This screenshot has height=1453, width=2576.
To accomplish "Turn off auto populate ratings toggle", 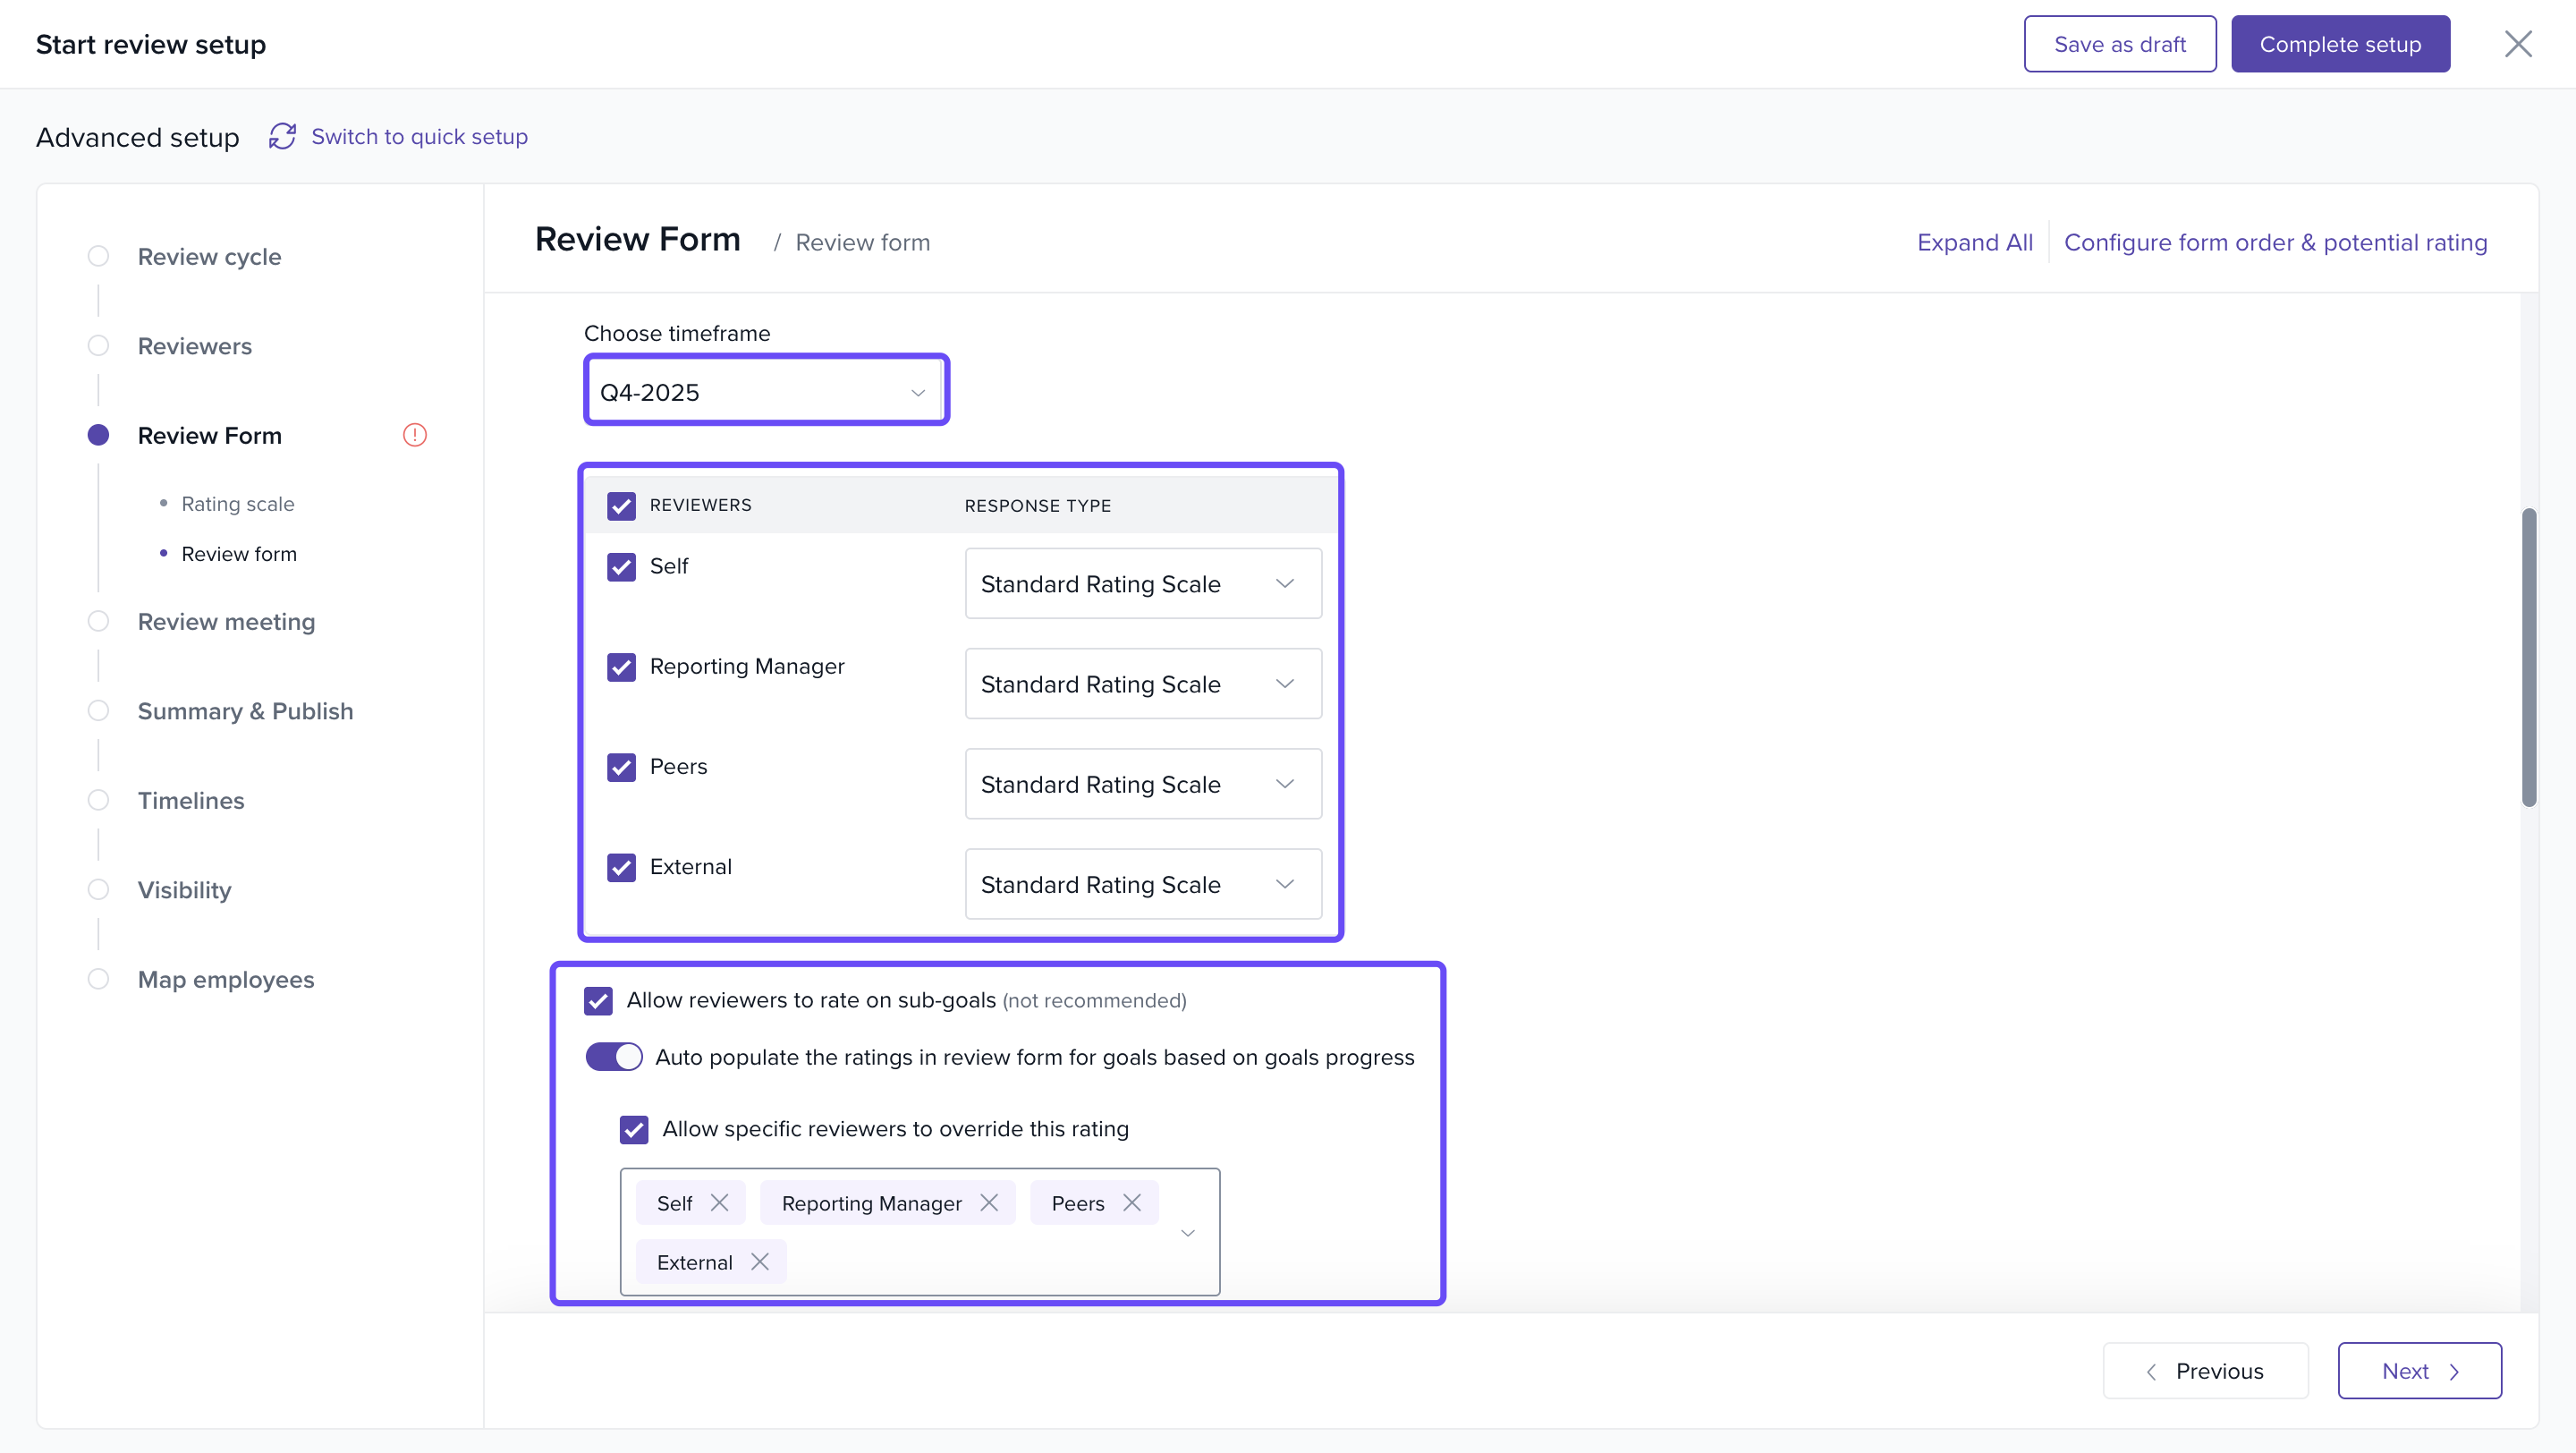I will pyautogui.click(x=613, y=1057).
